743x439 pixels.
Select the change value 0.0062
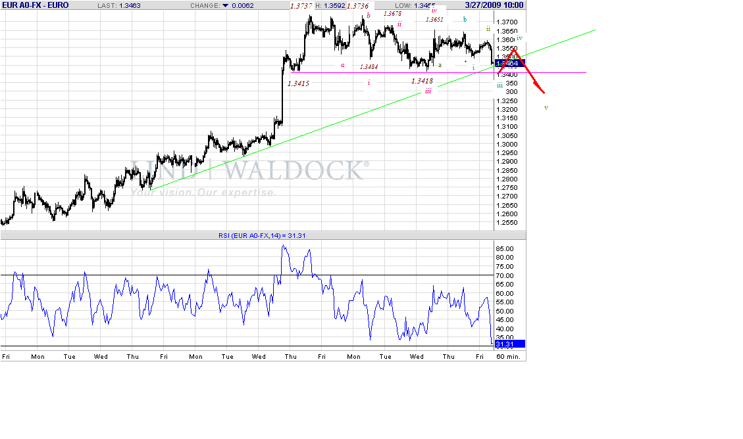point(243,6)
